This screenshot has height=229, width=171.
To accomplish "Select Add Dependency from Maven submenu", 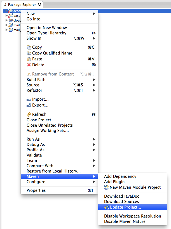I will click(x=120, y=176).
